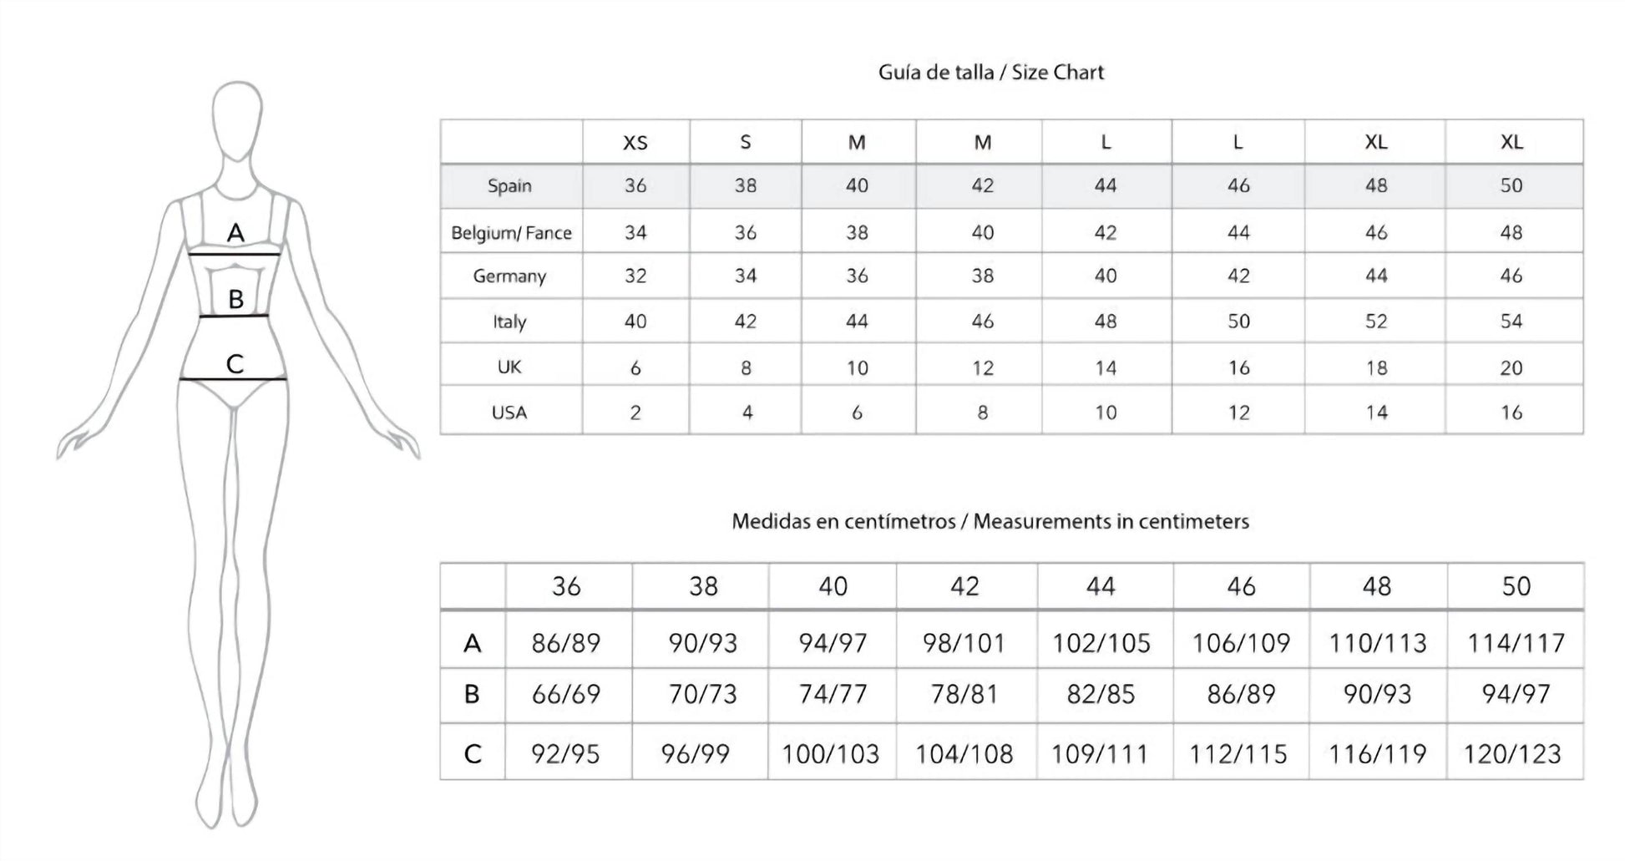
Task: Click the Italy size 54 cell
Action: pyautogui.click(x=1511, y=322)
